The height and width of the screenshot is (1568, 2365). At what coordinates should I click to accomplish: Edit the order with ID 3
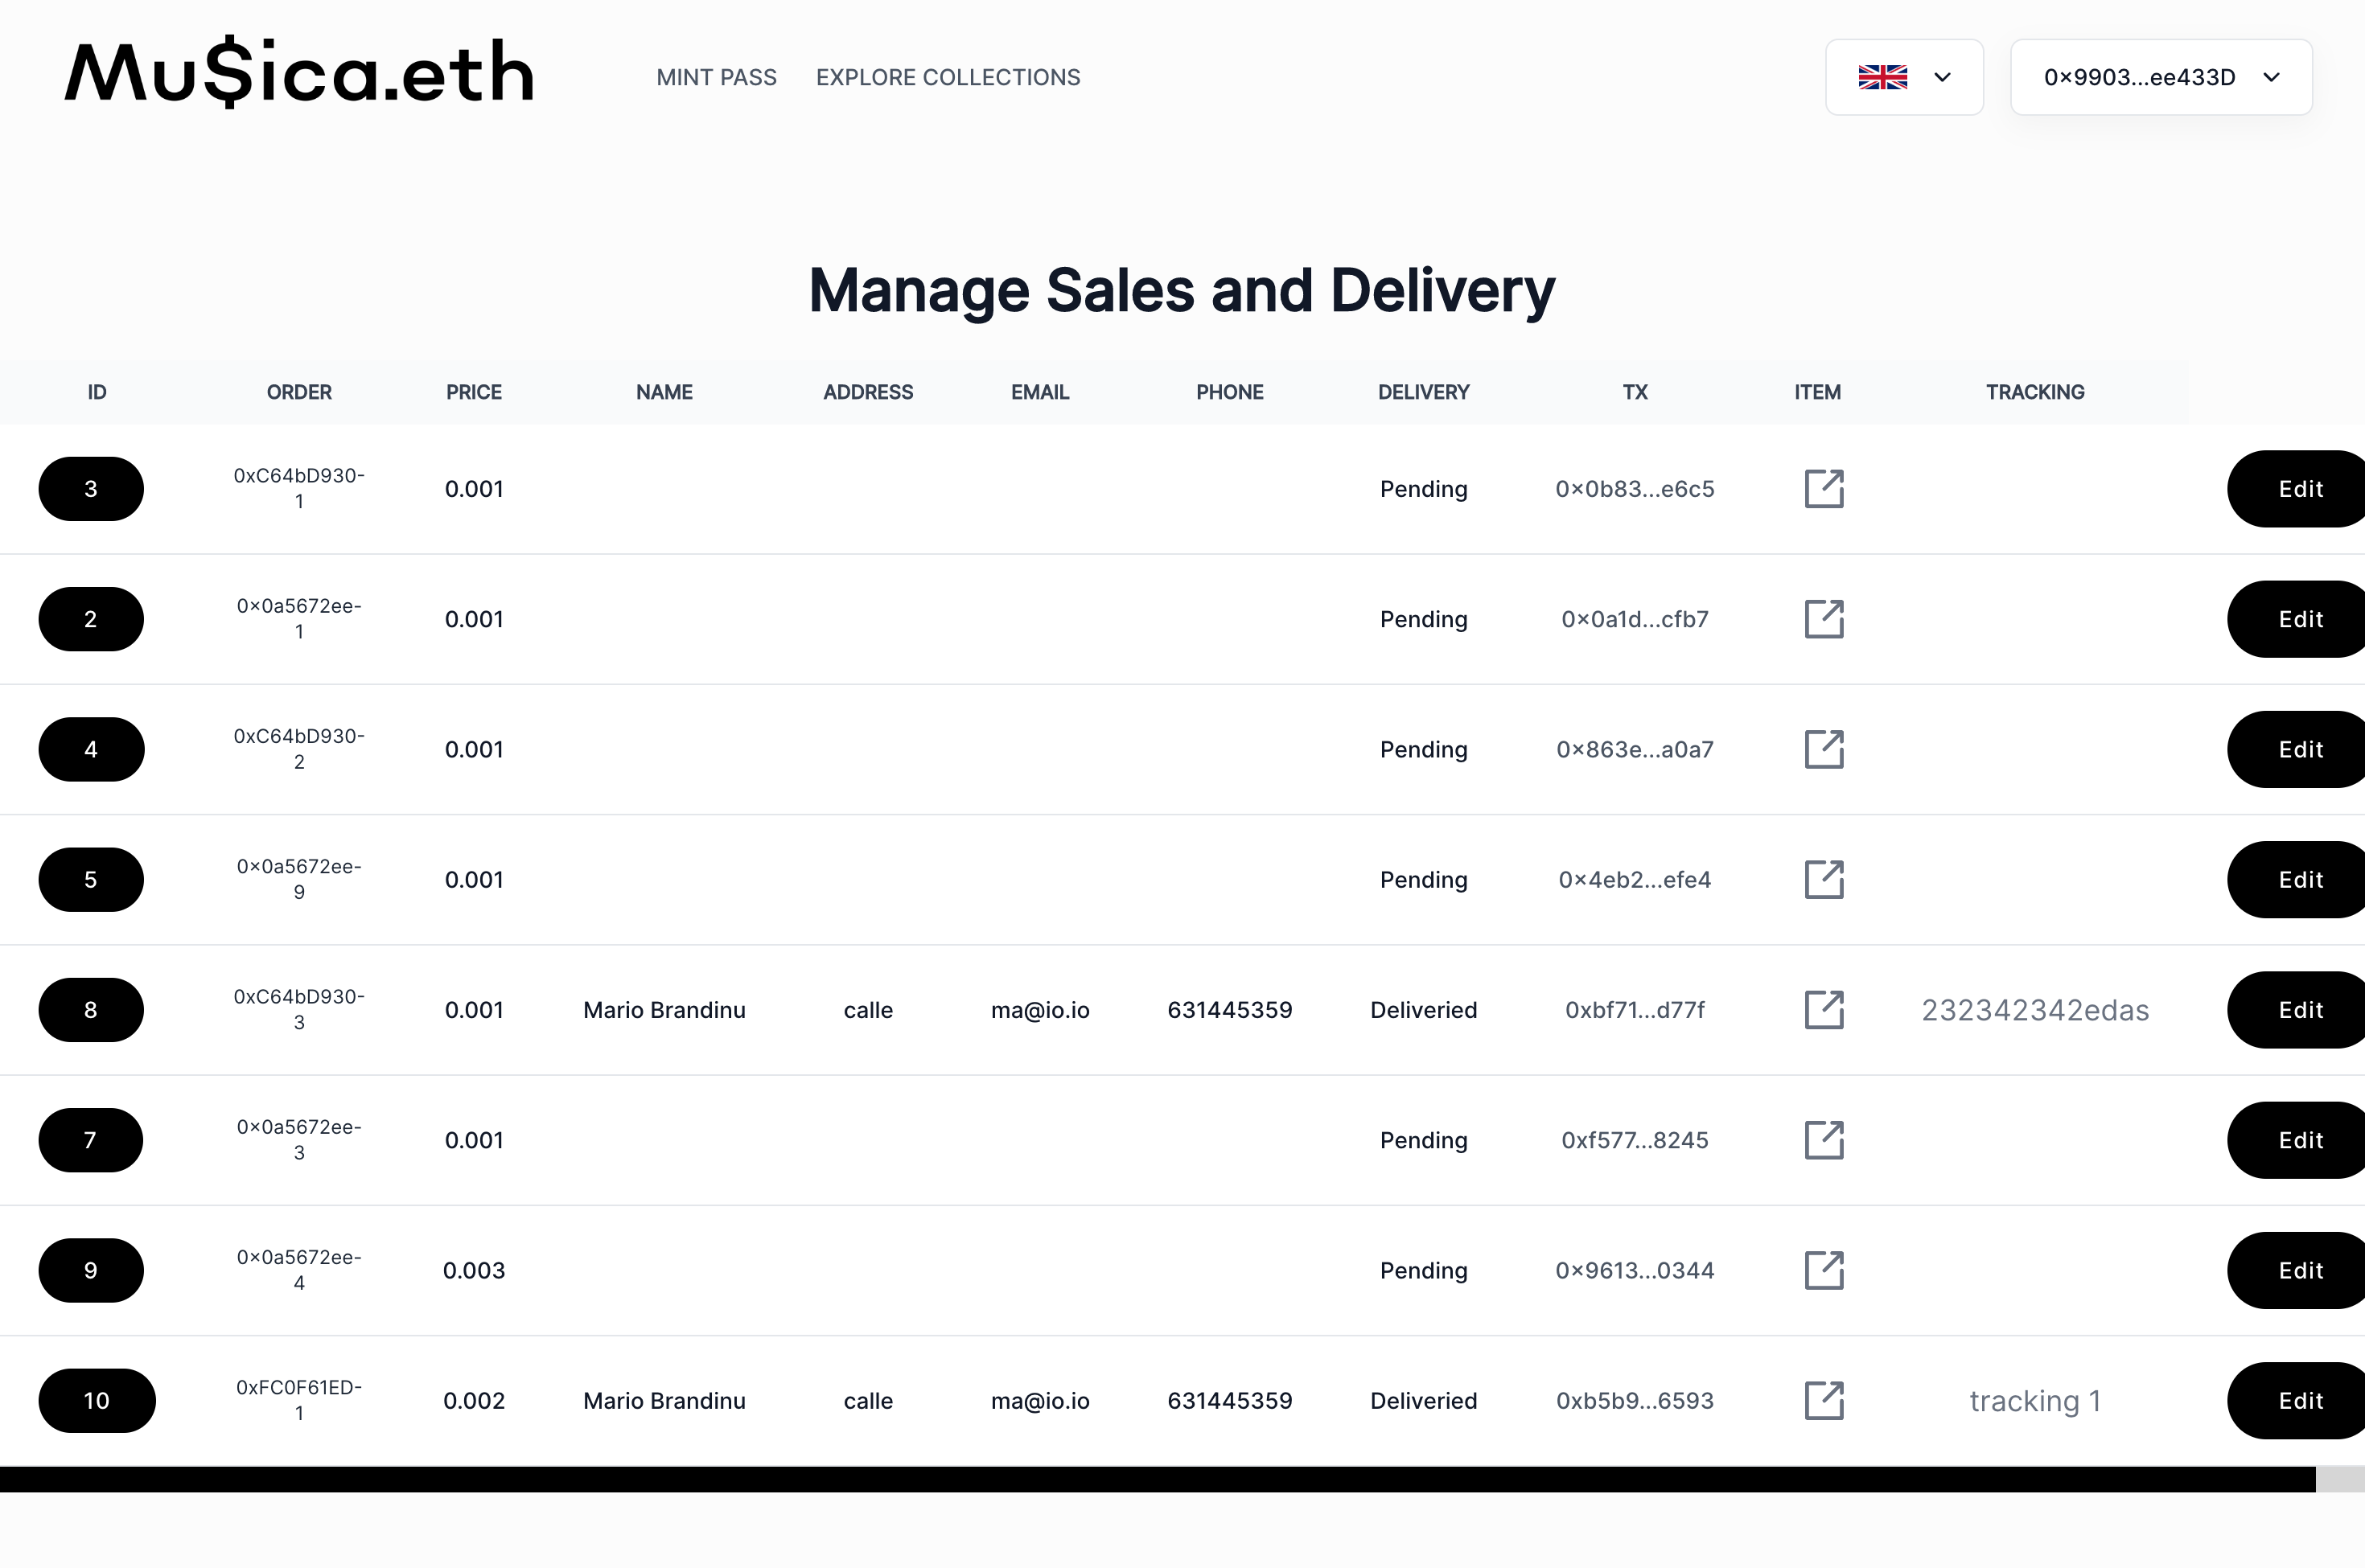[x=2299, y=489]
